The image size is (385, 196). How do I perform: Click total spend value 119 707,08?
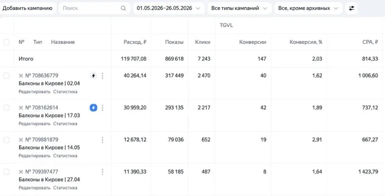point(134,59)
